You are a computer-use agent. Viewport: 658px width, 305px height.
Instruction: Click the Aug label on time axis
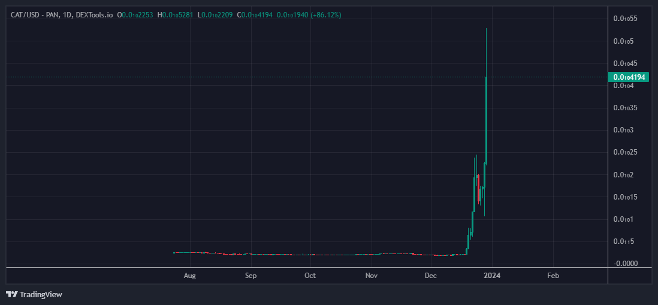pos(190,276)
